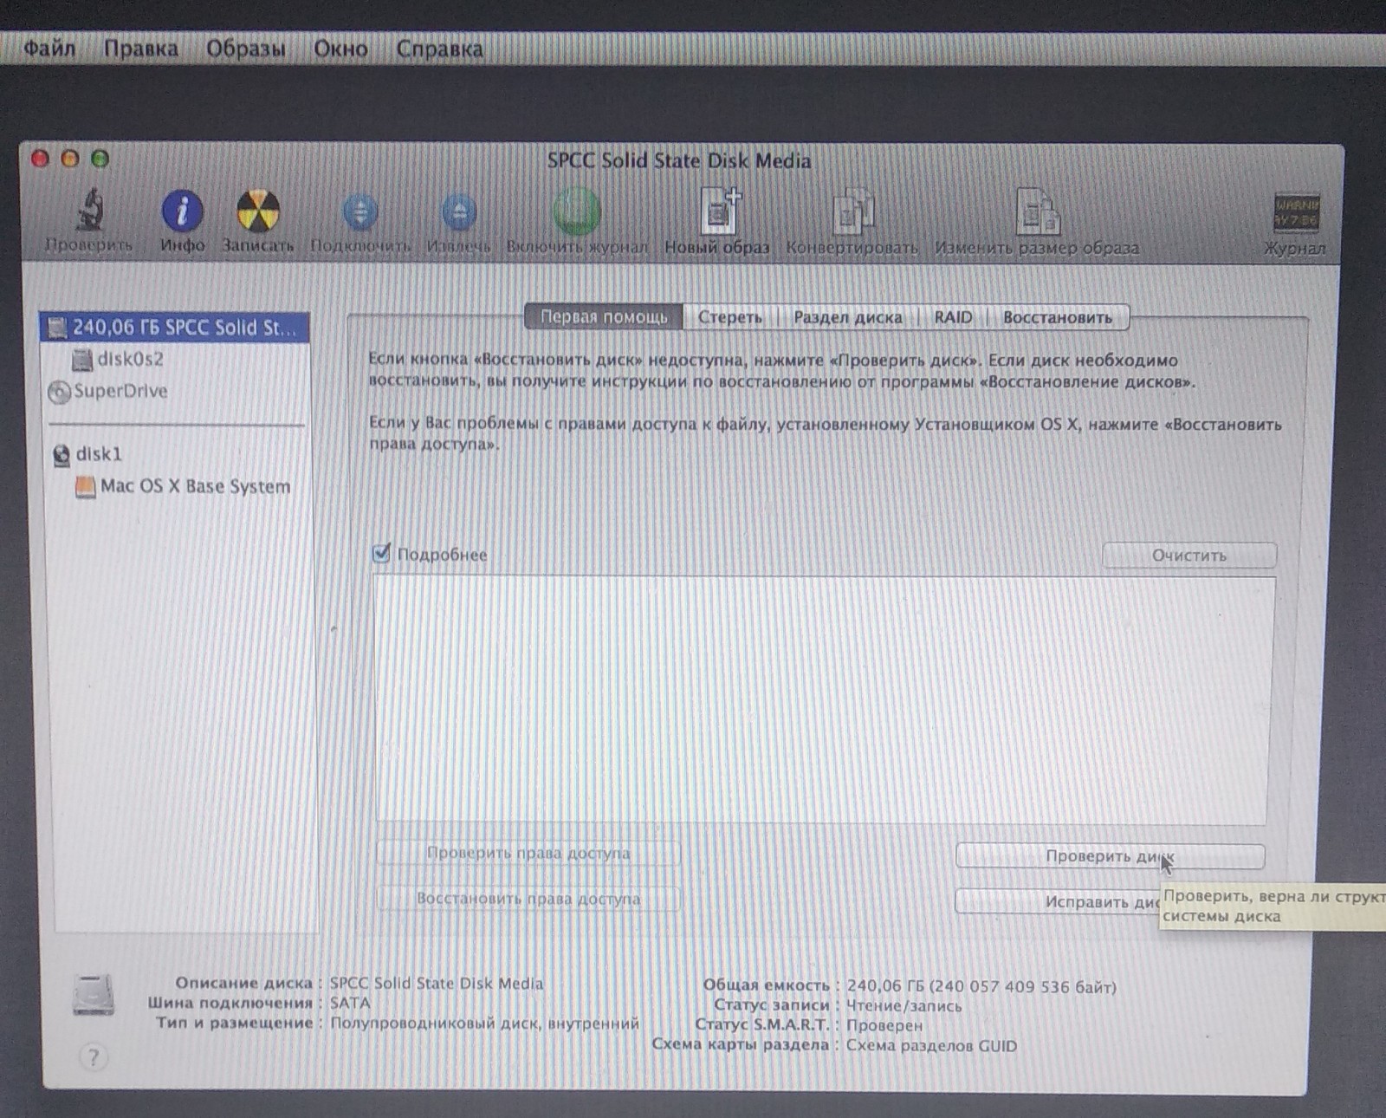Click the Включить журнал icon
Image resolution: width=1386 pixels, height=1118 pixels.
coord(576,211)
